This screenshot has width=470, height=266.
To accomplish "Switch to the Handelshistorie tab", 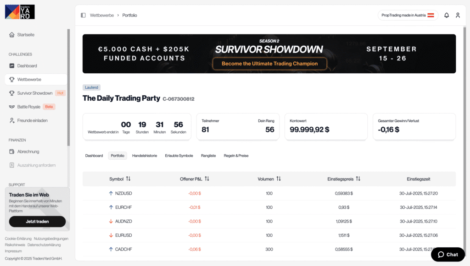I will (145, 156).
